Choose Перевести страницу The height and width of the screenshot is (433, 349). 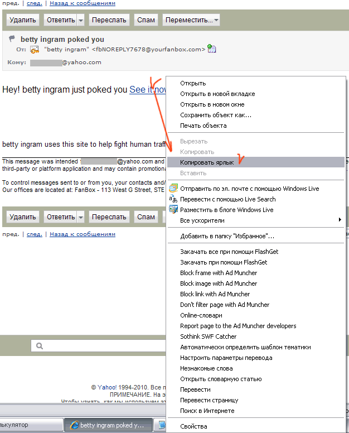click(256, 400)
